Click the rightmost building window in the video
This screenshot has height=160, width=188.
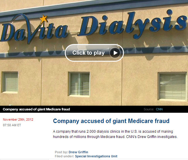coord(172,87)
